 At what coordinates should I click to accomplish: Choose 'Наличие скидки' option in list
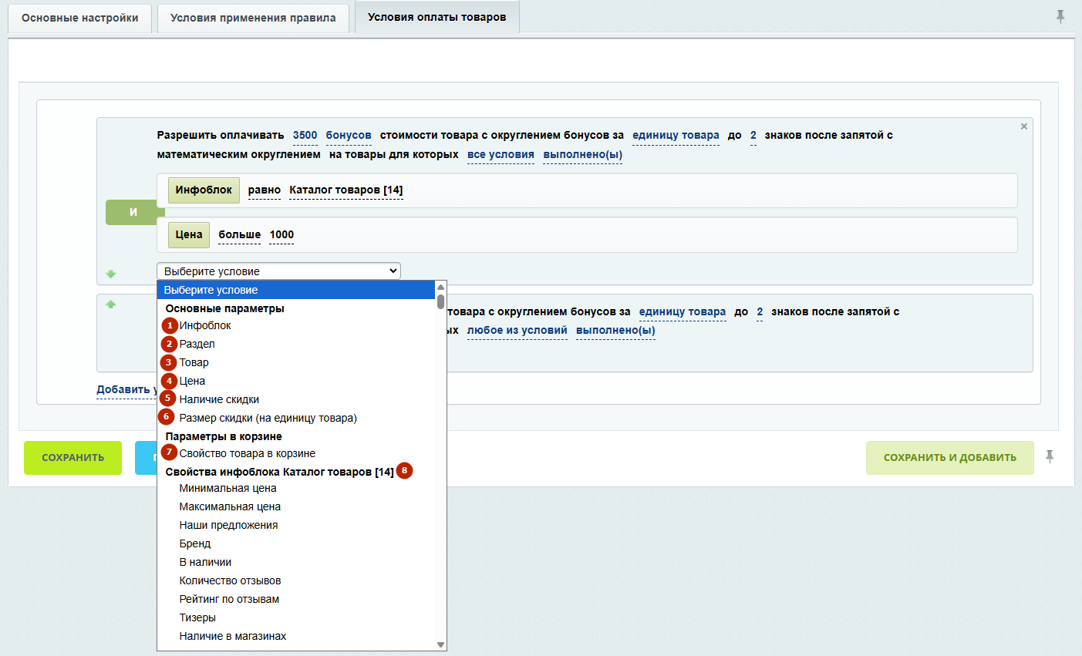(x=219, y=399)
